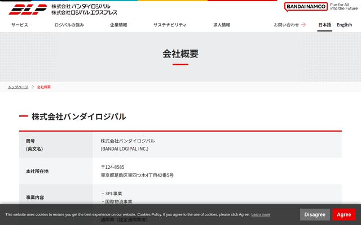Open the 求人情報 menu
Viewport: 361px width, 225px height.
coord(222,25)
